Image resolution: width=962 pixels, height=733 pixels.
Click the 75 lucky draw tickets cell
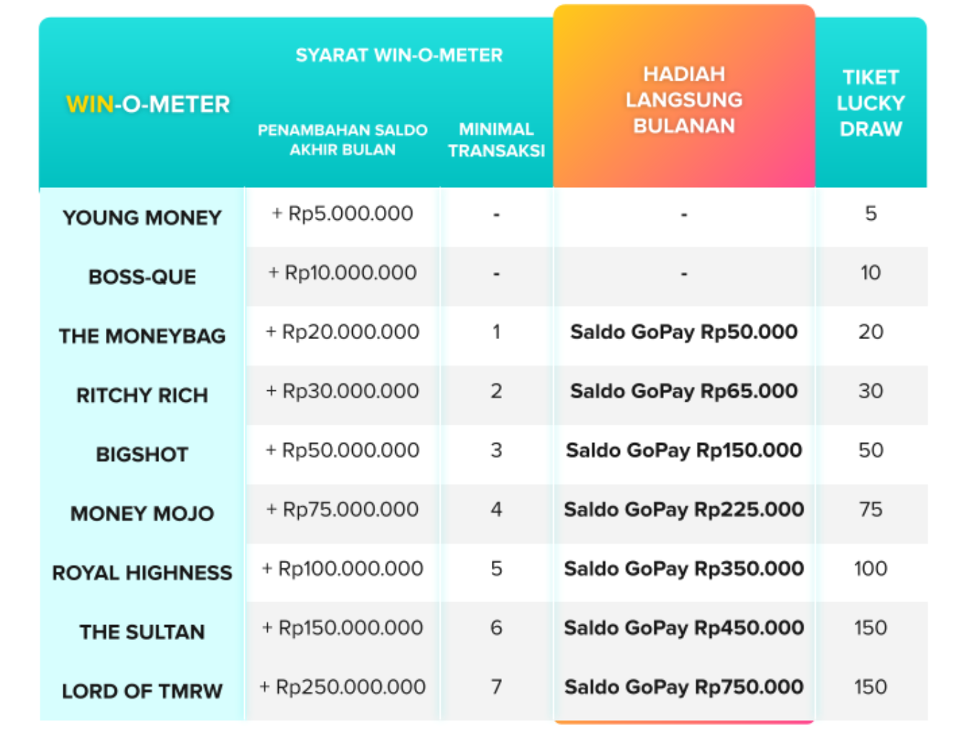(870, 510)
